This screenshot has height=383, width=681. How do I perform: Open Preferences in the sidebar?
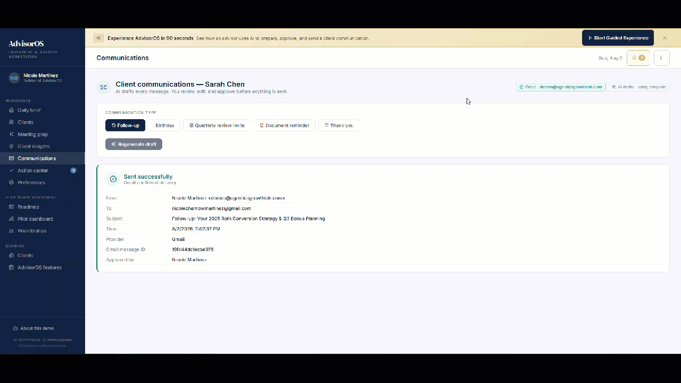(42, 182)
